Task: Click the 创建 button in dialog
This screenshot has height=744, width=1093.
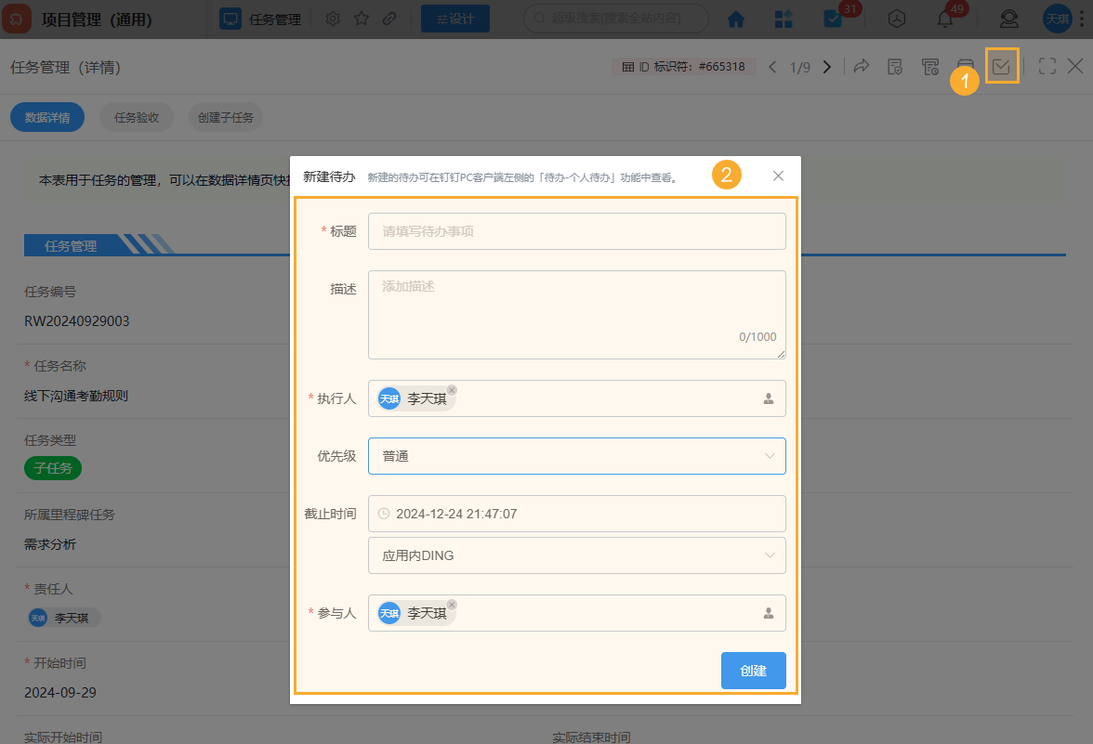Action: [753, 671]
